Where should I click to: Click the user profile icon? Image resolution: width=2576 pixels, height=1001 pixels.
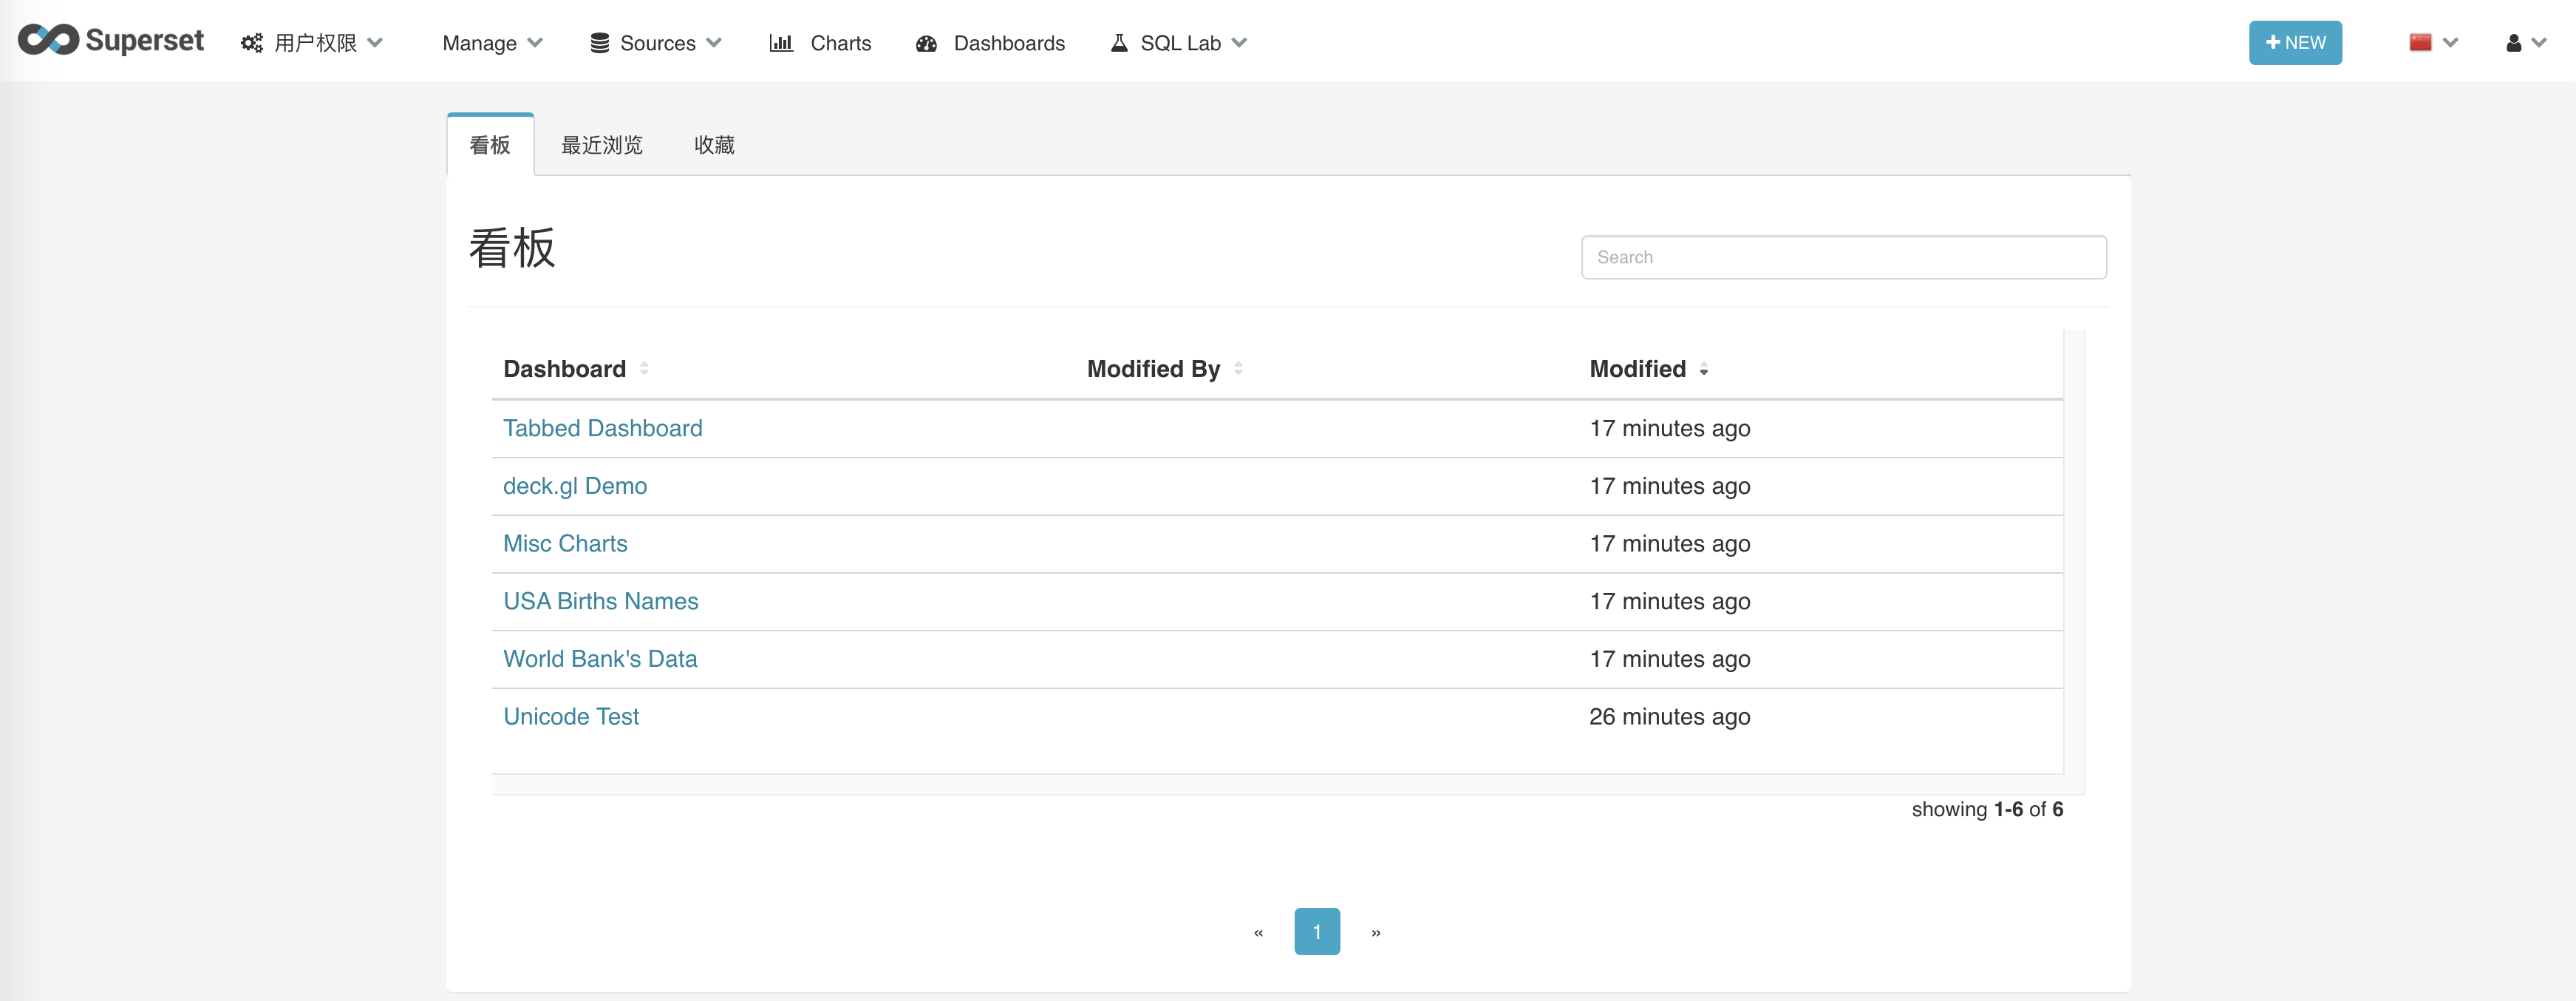point(2514,43)
